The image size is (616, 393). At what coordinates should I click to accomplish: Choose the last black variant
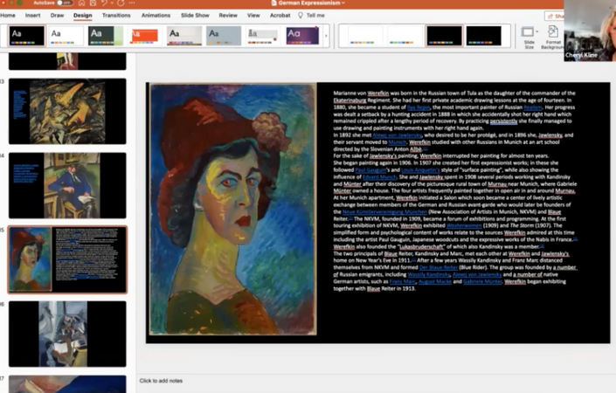point(483,36)
